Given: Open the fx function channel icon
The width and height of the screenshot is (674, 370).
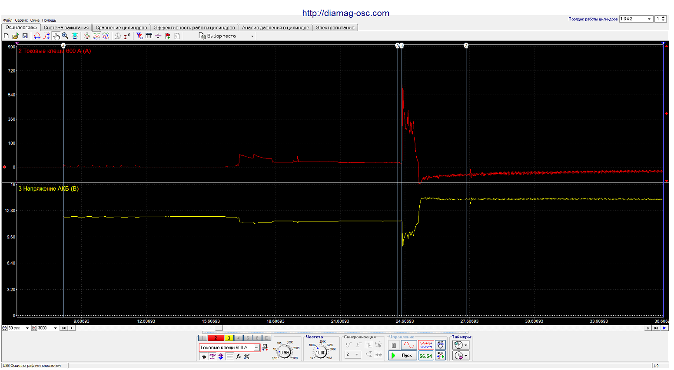Looking at the screenshot, I should (x=239, y=357).
